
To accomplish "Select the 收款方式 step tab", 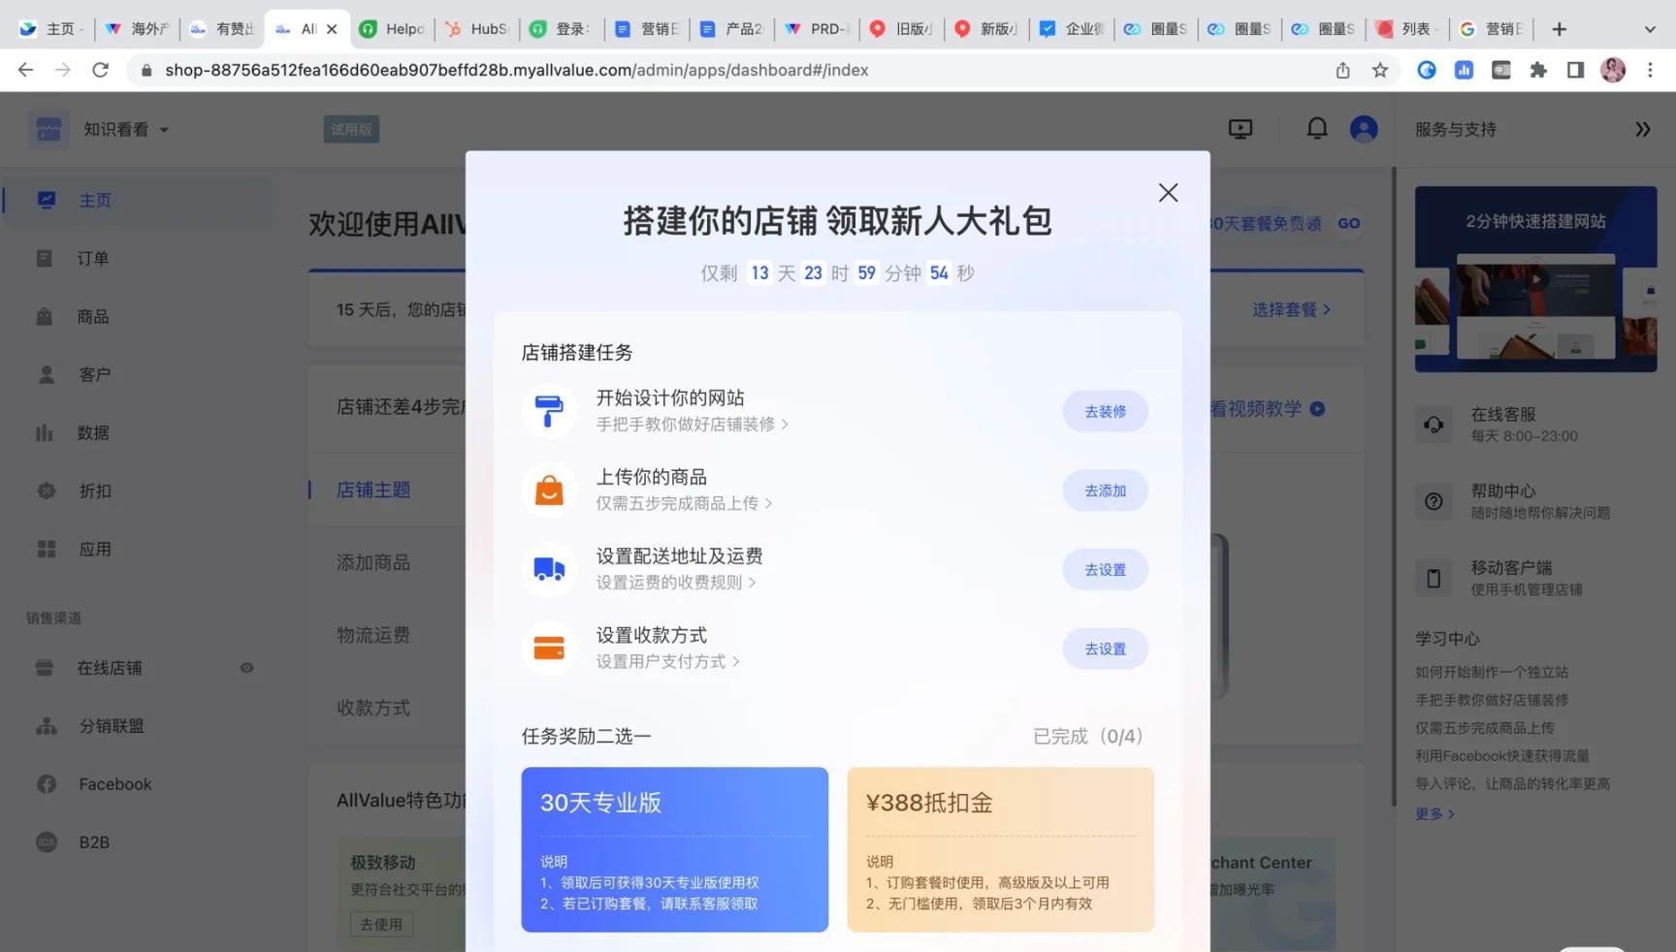I will coord(373,709).
